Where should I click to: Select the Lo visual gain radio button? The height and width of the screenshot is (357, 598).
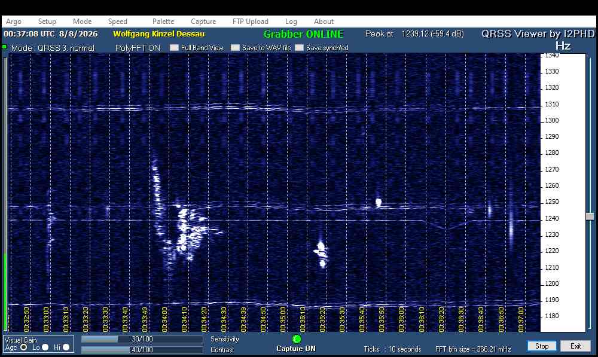click(45, 347)
